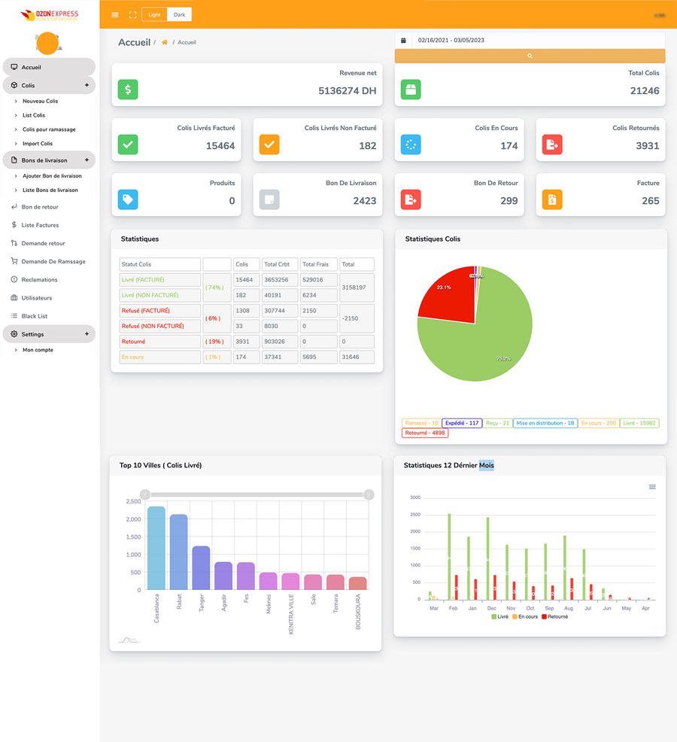
Task: Click the date range input field
Action: (x=537, y=40)
